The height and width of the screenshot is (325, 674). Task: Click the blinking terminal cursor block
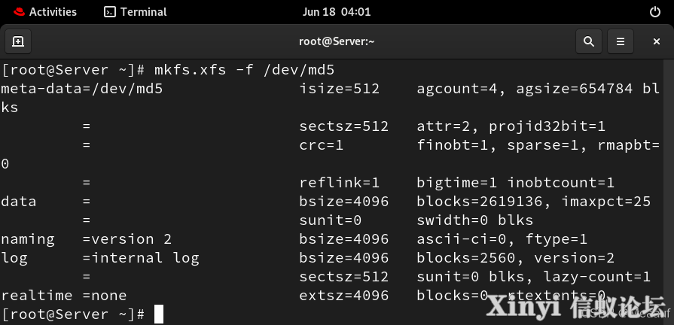(159, 314)
